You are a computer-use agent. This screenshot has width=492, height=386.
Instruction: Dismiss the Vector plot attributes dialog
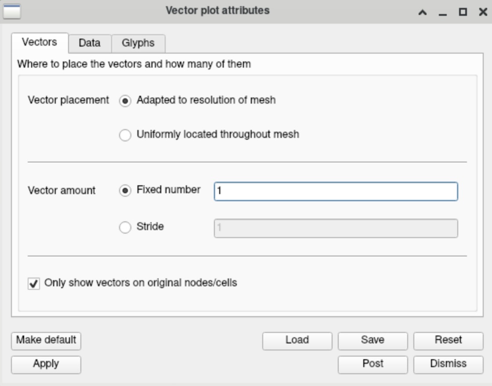coord(448,364)
